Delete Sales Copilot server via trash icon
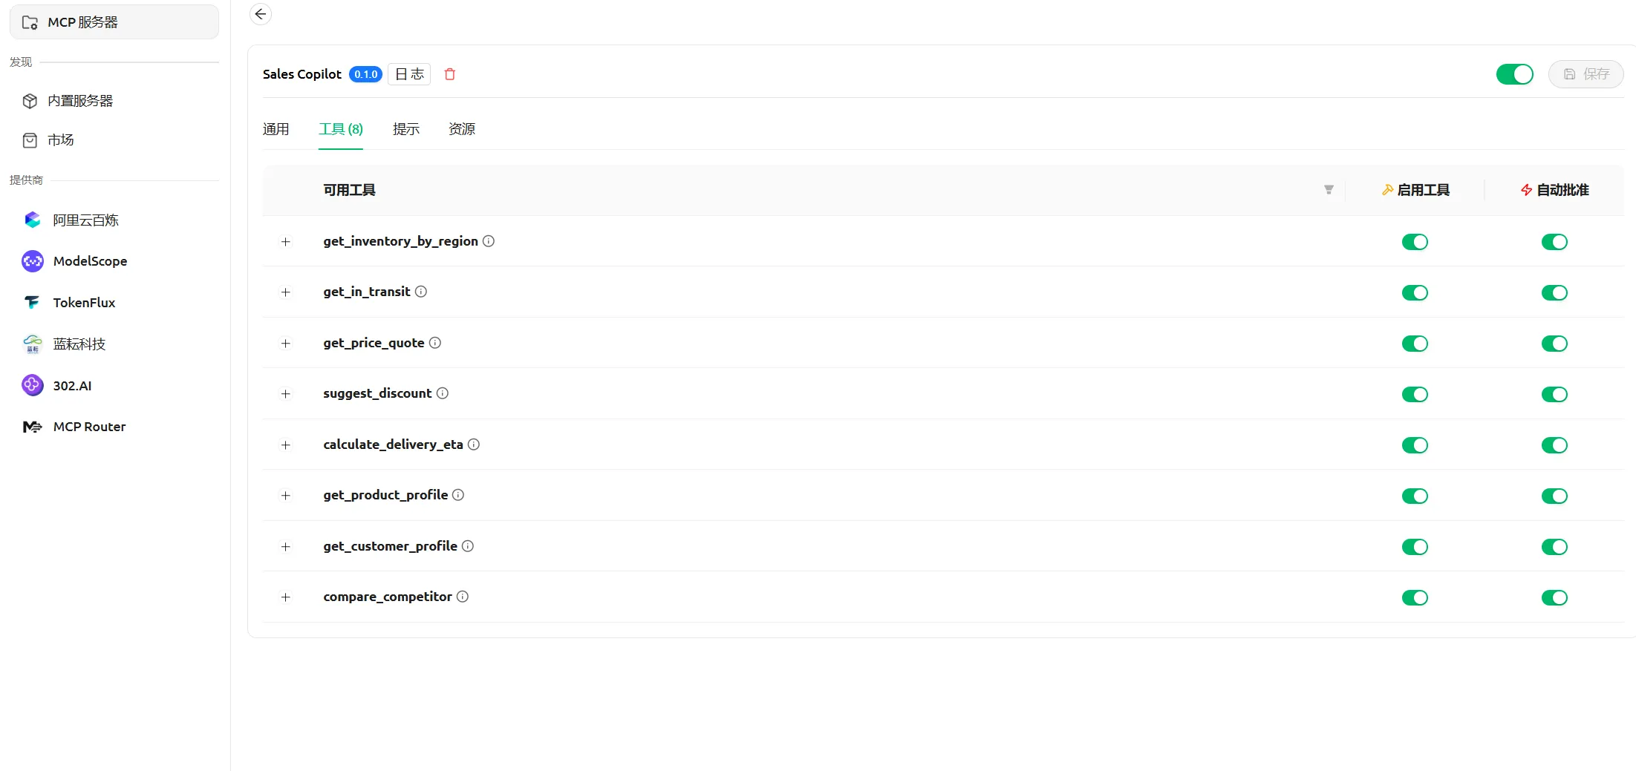 click(449, 74)
